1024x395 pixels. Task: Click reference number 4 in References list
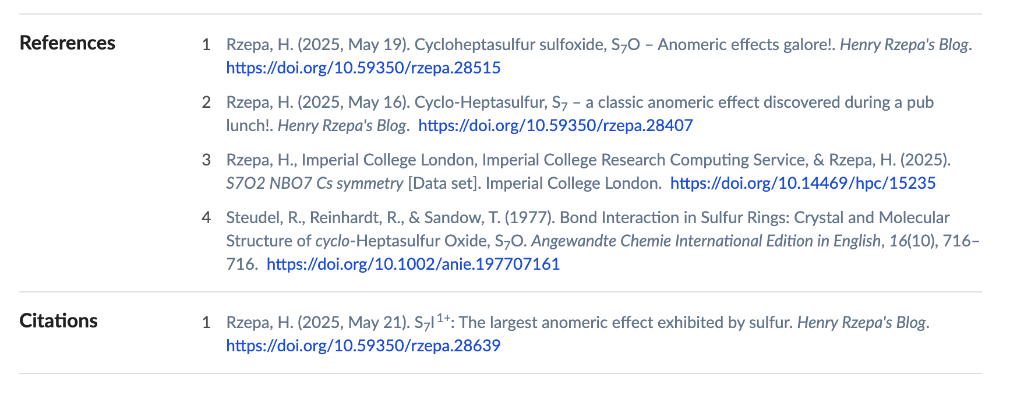pyautogui.click(x=206, y=218)
